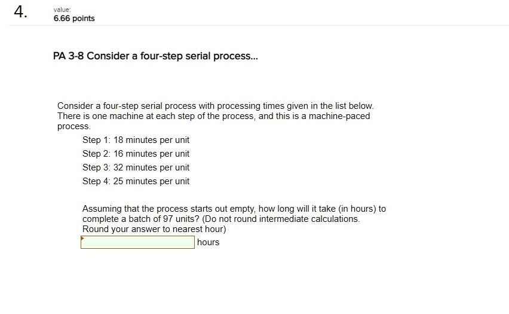This screenshot has height=314, width=509.
Task: Select the "Step 3: 32 minutes per unit" line
Action: (x=136, y=167)
